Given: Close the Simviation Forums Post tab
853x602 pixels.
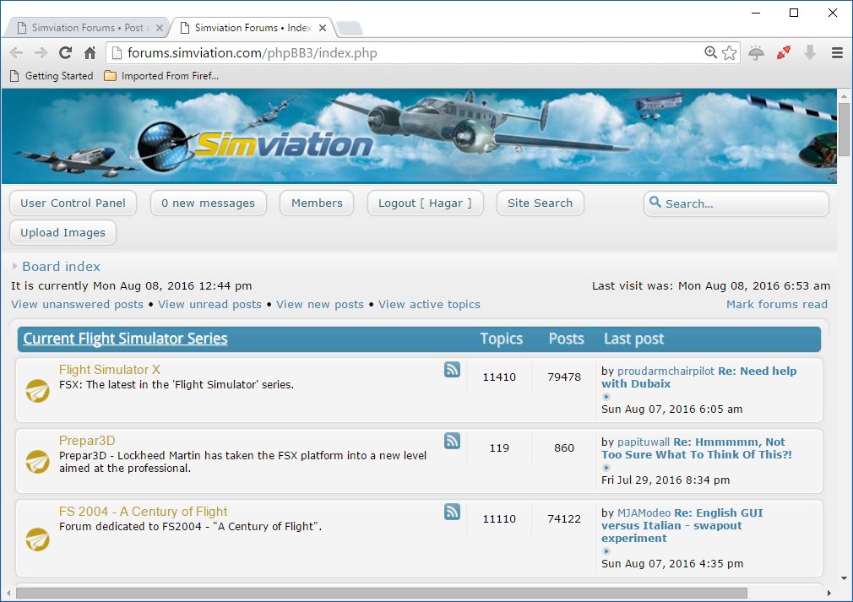Looking at the screenshot, I should click(160, 28).
